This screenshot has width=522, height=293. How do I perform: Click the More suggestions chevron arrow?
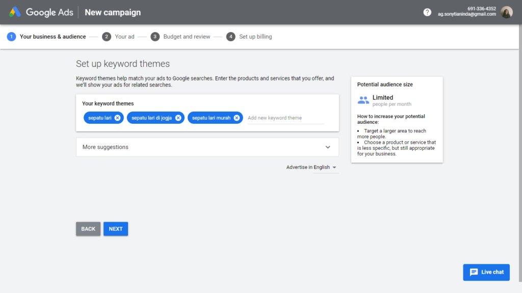328,147
